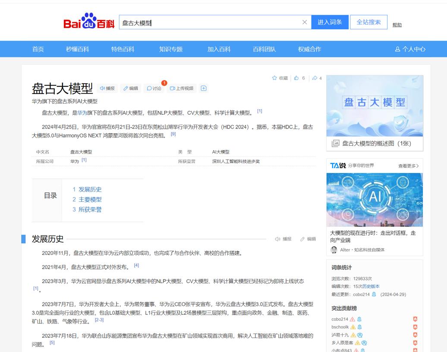
Task: Open reference [4] after 2021年4月 line
Action: pos(136,265)
